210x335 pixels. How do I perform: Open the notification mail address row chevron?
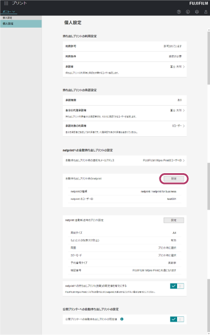[x=184, y=161]
